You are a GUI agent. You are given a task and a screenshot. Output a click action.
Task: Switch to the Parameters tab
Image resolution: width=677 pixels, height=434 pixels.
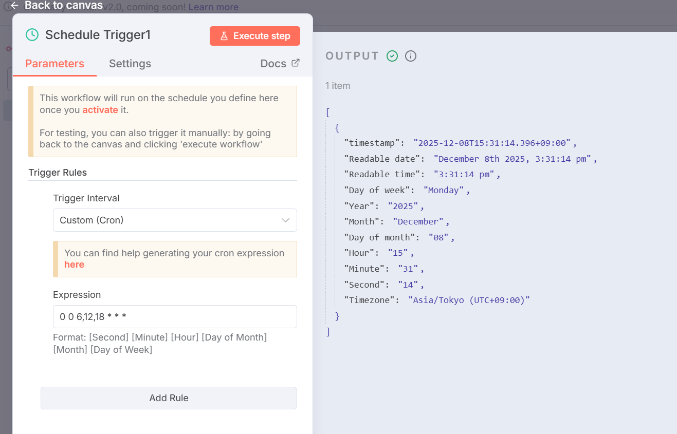coord(54,64)
